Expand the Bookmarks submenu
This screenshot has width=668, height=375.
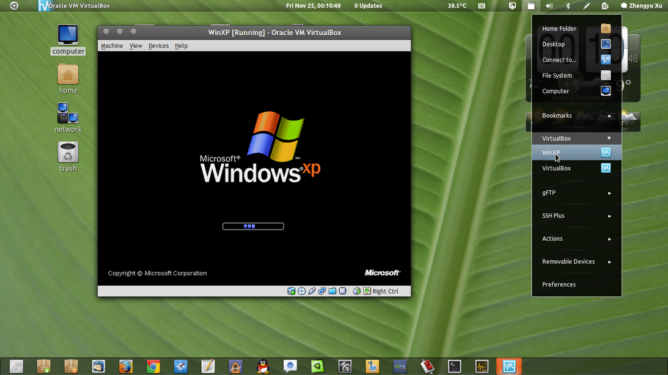[x=576, y=115]
